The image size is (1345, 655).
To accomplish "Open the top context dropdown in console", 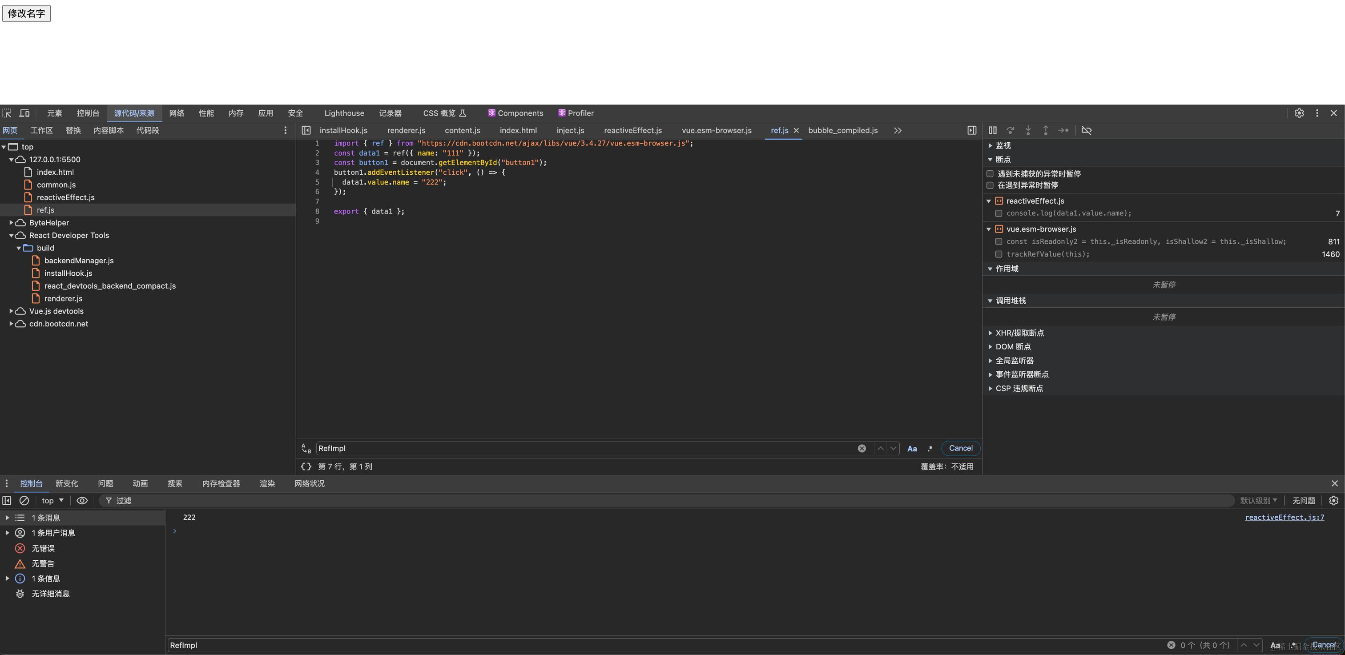I will (x=52, y=501).
